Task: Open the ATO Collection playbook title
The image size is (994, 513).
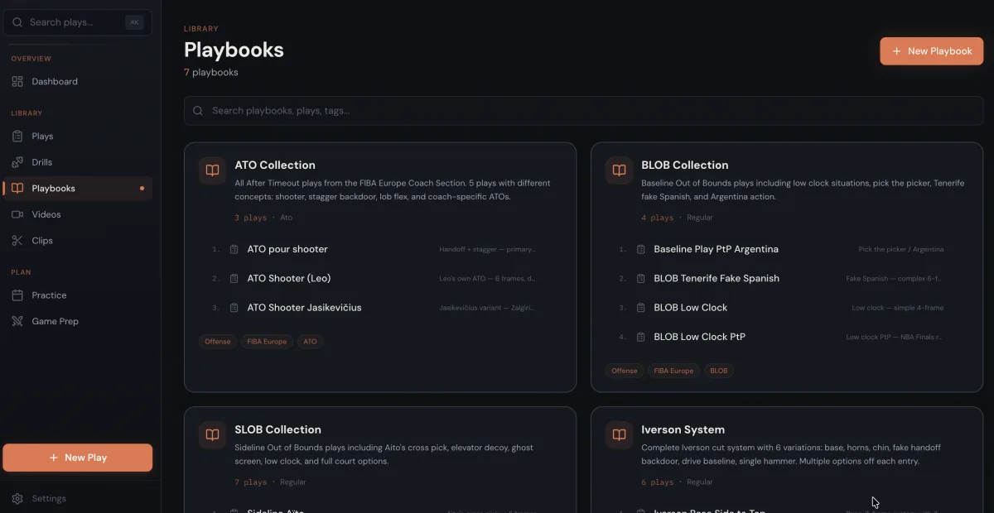Action: point(275,165)
